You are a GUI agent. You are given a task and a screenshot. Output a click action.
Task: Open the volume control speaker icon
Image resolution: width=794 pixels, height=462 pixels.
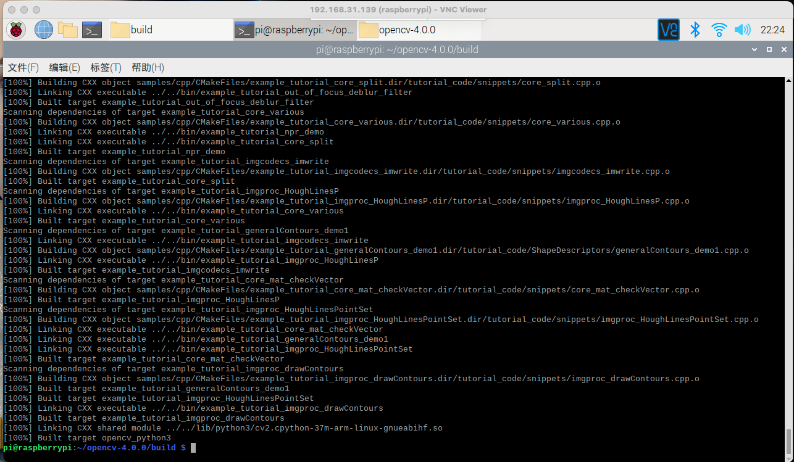[x=742, y=30]
